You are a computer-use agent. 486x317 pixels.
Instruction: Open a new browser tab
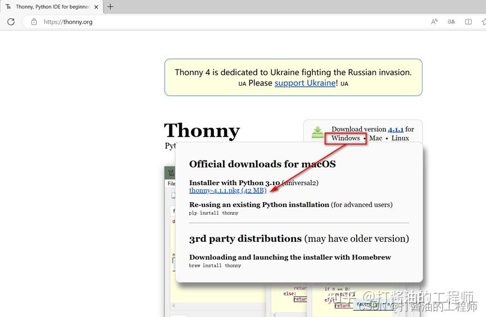110,7
